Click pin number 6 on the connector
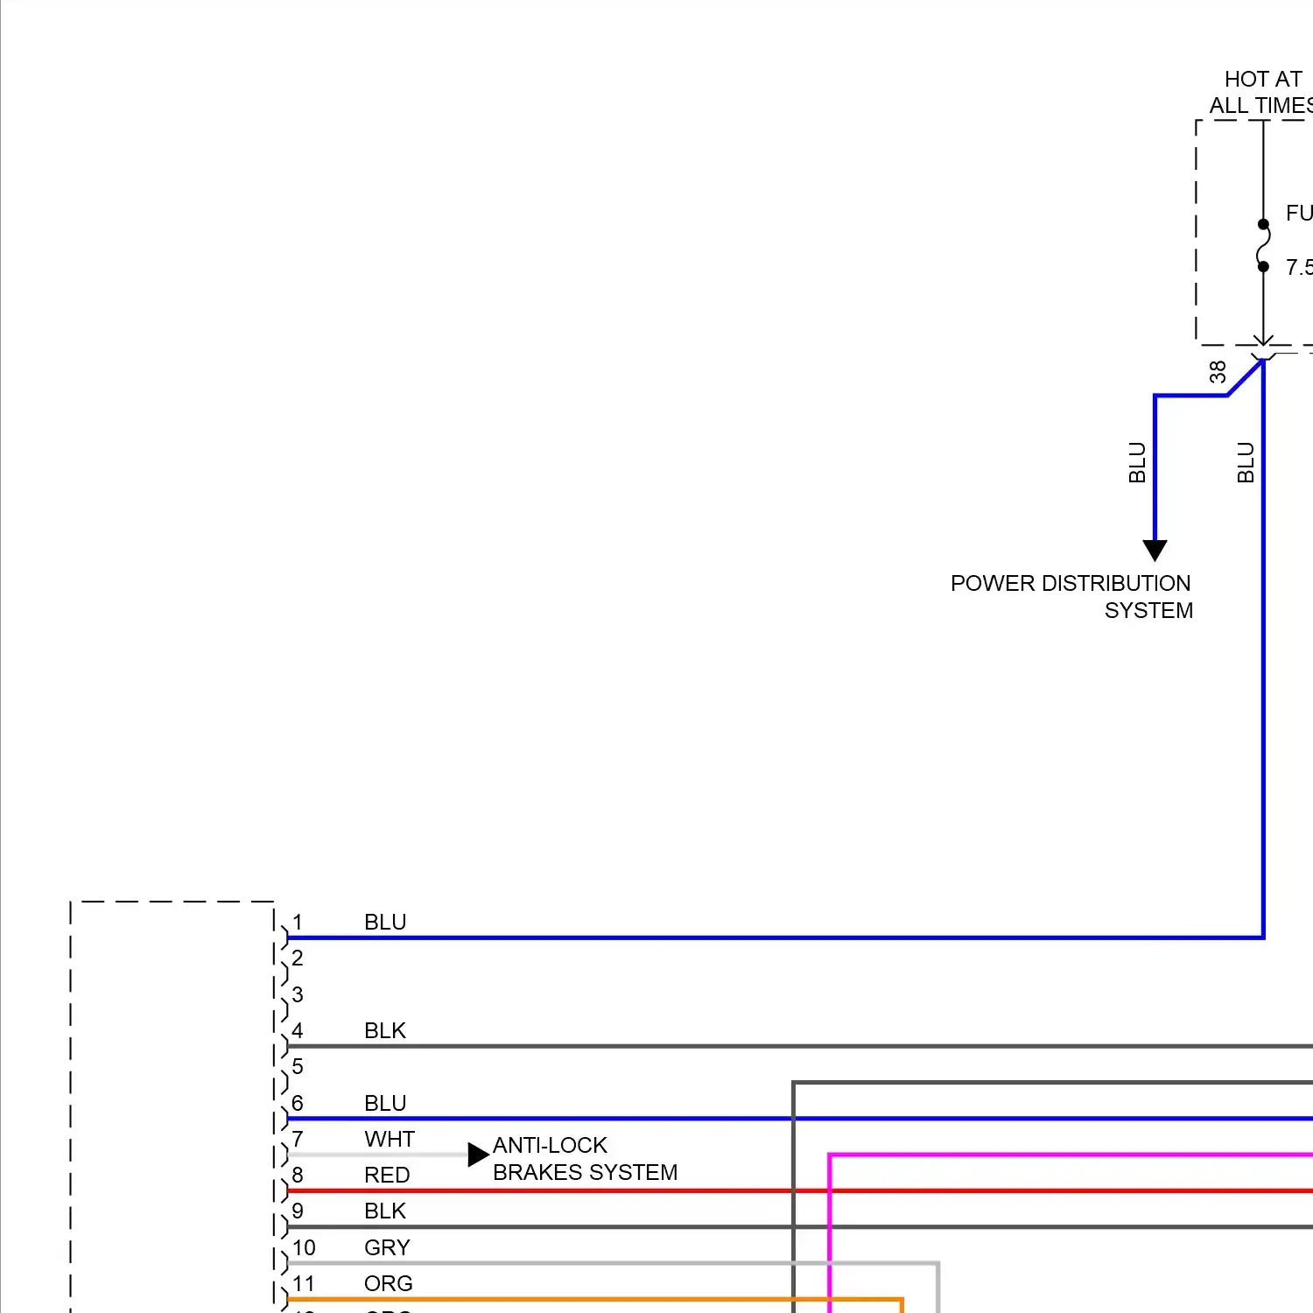Screen dimensions: 1313x1313 click(x=298, y=1103)
